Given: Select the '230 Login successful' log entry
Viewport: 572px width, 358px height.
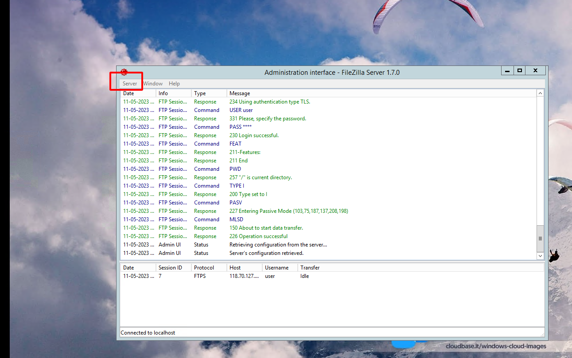Looking at the screenshot, I should [254, 135].
